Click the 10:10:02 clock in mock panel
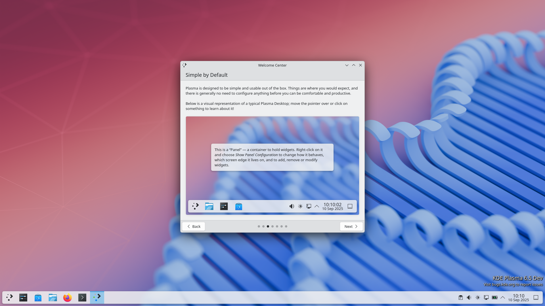This screenshot has height=306, width=545. (333, 206)
